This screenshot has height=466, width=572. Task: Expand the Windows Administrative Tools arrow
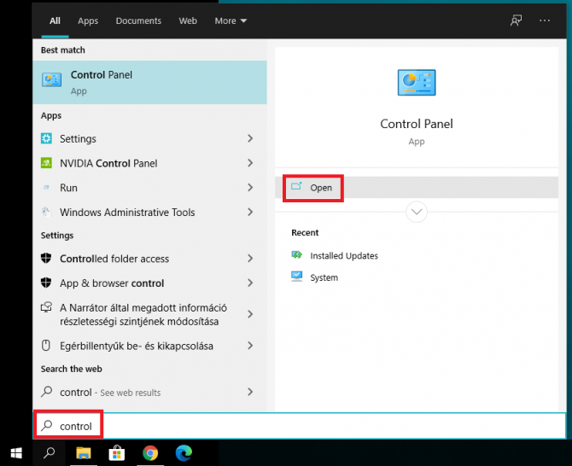[250, 212]
